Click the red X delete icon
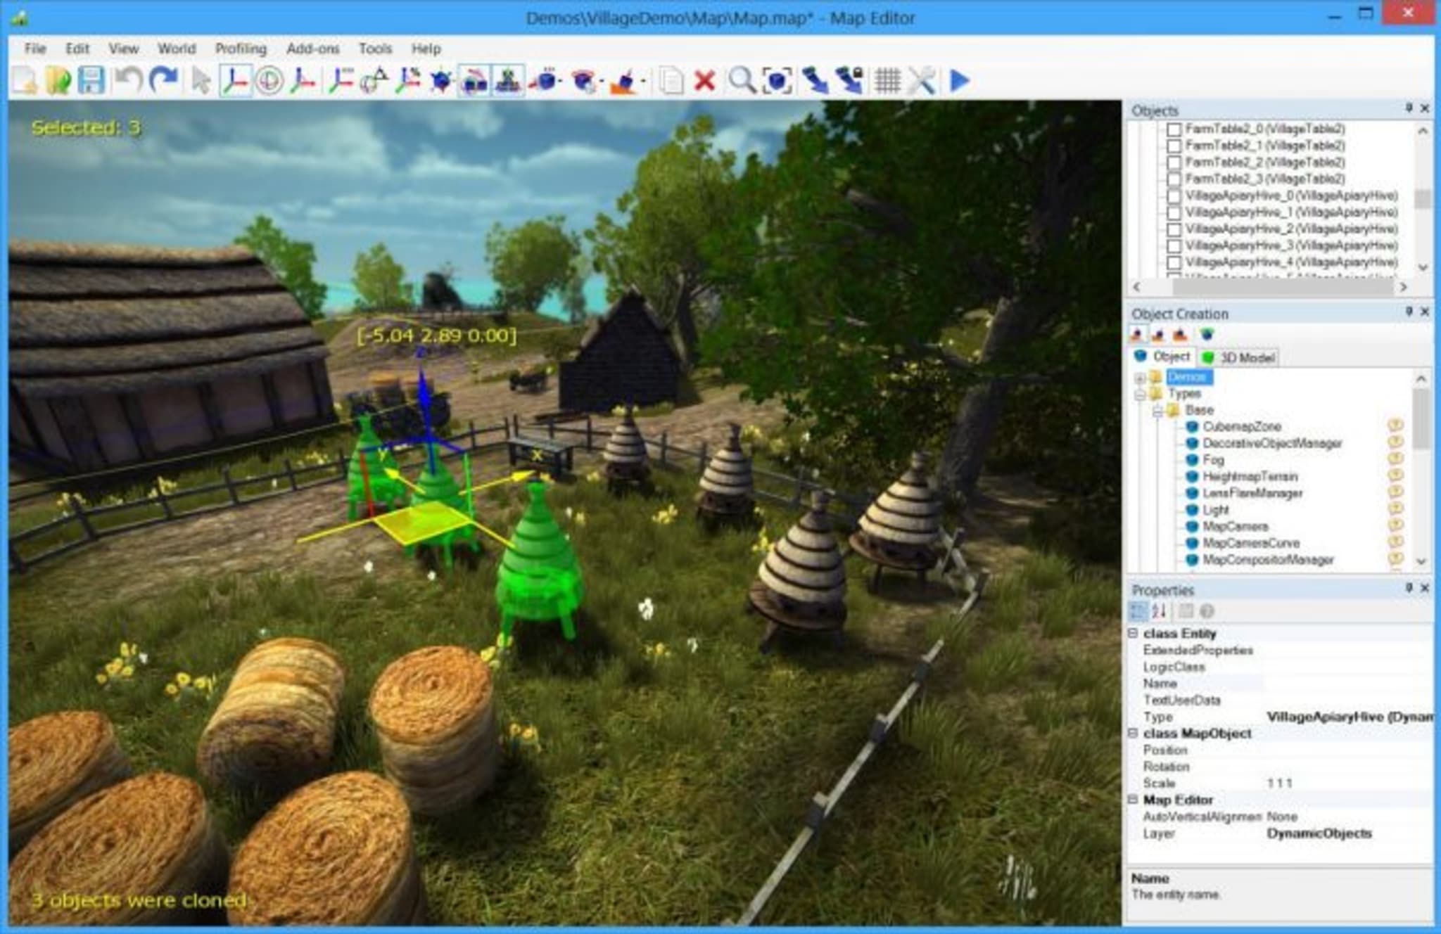The image size is (1441, 934). tap(704, 80)
